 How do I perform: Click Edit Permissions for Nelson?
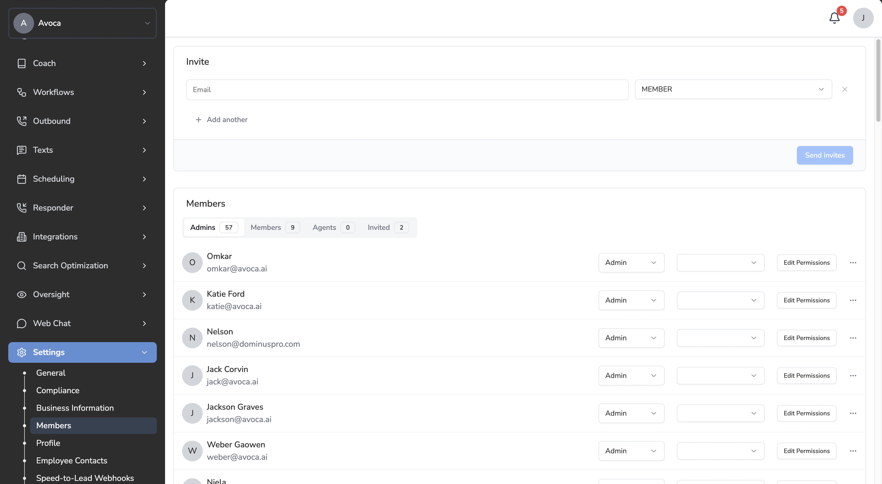(x=806, y=338)
